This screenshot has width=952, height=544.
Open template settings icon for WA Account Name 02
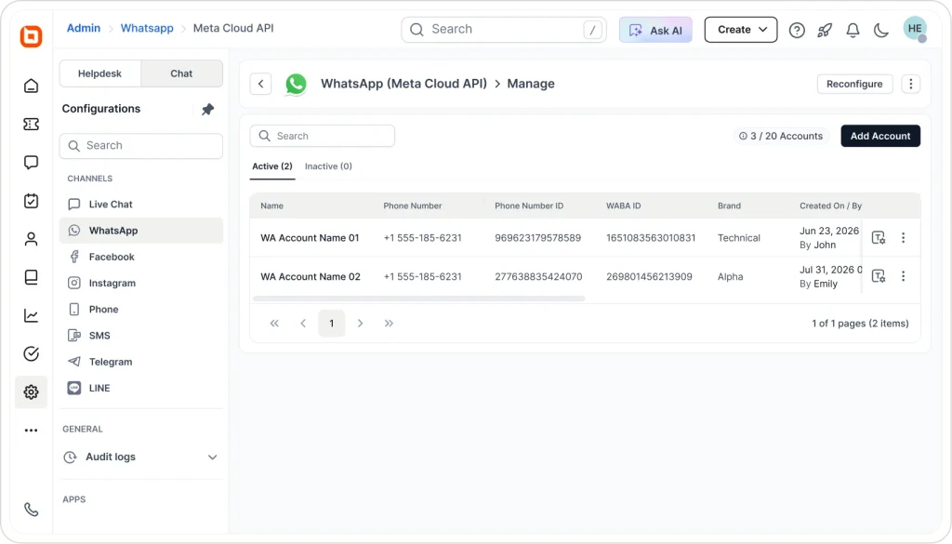(879, 276)
